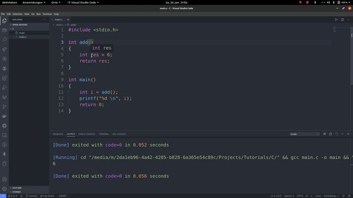Screen dimensions: 353x198
Task: Click the feedback icon in status bar
Action: pos(343,196)
